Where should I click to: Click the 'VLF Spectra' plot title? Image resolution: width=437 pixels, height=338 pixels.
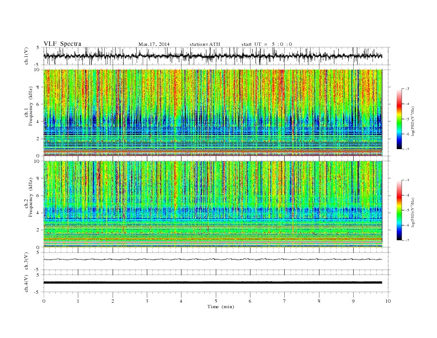[x=62, y=44]
